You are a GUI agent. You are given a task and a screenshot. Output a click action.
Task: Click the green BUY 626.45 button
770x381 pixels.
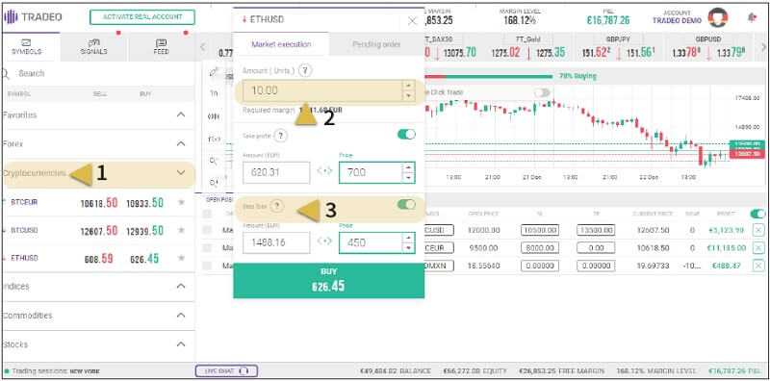(328, 280)
